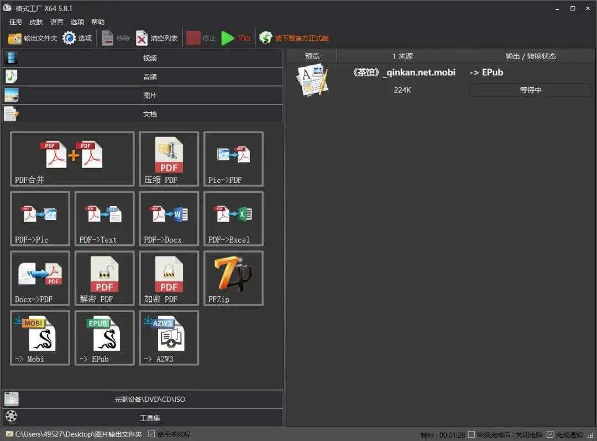The height and width of the screenshot is (441, 597).
Task: Open the Pic->PDF converter
Action: coord(233,159)
